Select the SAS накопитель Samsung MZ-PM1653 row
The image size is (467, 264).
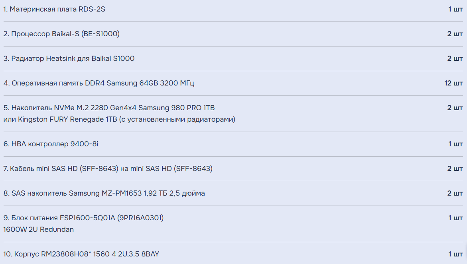tap(104, 193)
